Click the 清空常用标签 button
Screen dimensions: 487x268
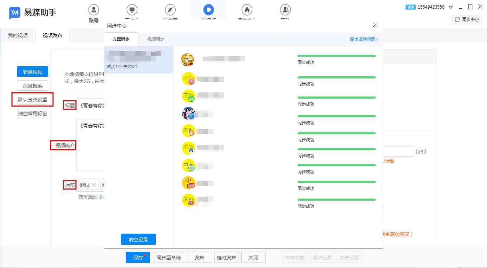tap(33, 113)
